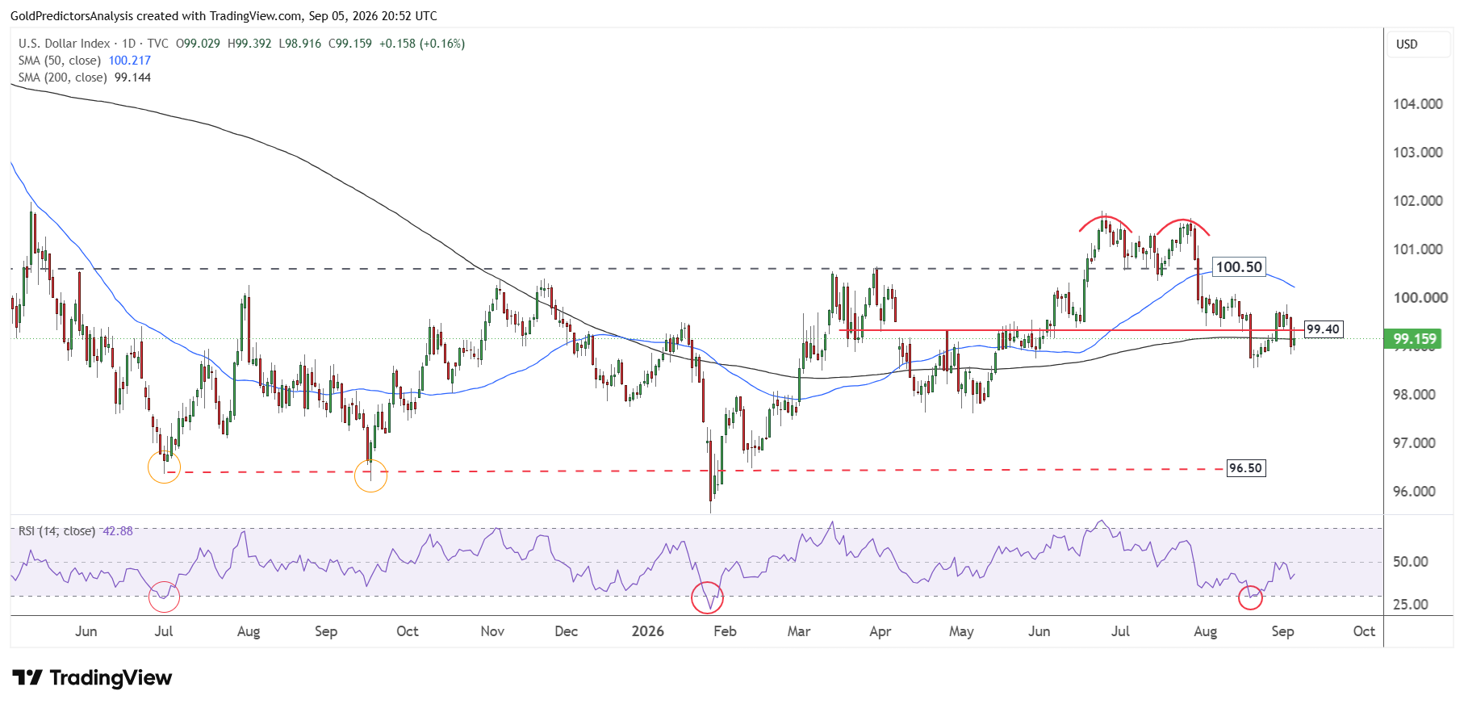Click the 98.000 price axis value
Viewport: 1464px width, 708px height.
(x=1415, y=395)
